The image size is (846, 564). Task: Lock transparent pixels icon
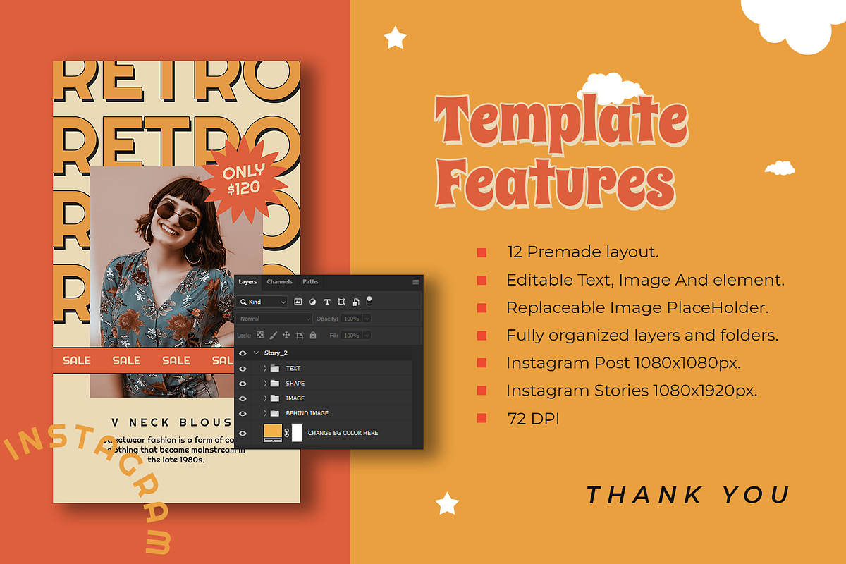(x=259, y=336)
